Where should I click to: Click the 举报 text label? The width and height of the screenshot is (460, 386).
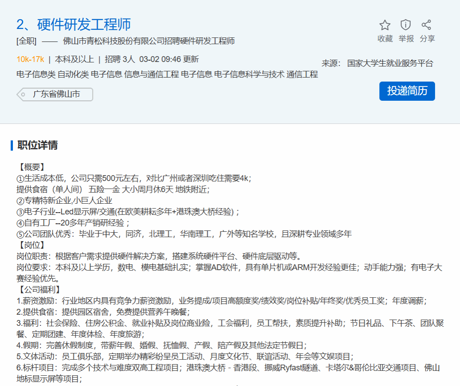406,39
